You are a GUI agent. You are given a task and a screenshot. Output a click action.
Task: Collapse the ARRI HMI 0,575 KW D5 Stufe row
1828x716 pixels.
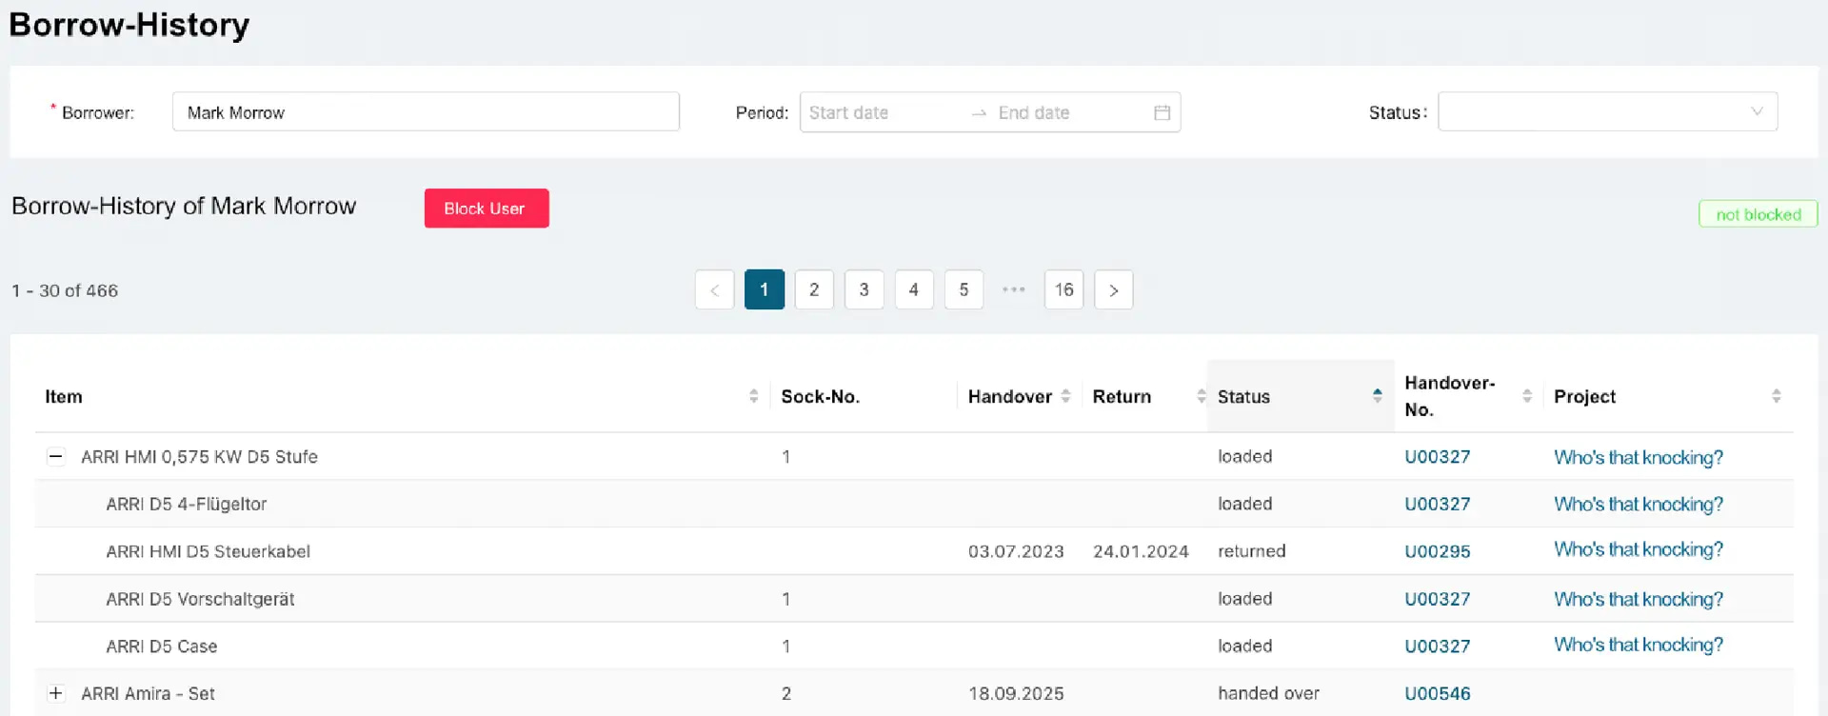point(56,457)
